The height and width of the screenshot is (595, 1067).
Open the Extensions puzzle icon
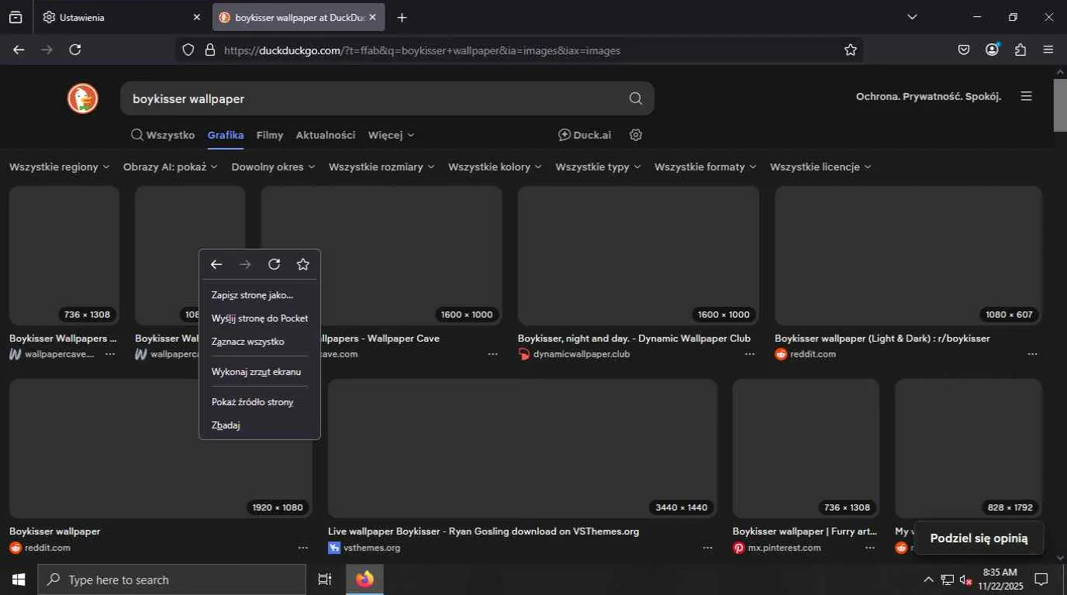pos(1020,50)
